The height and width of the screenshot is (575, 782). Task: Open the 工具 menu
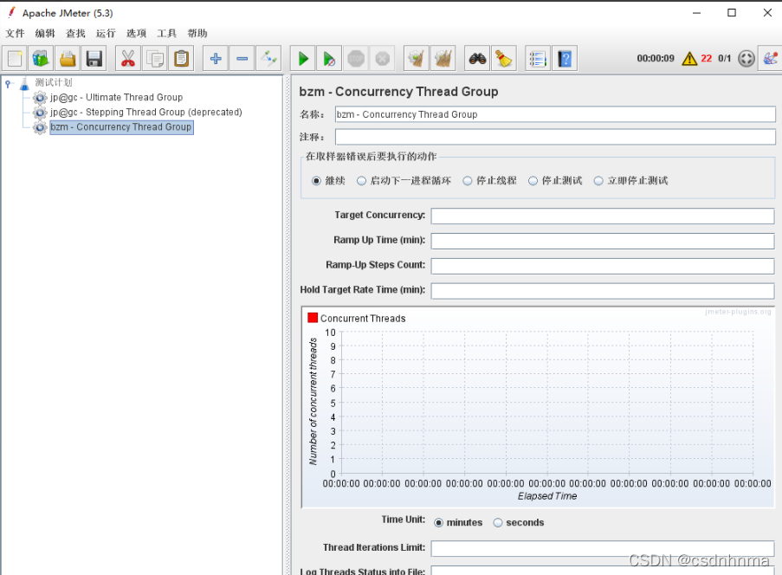(166, 34)
